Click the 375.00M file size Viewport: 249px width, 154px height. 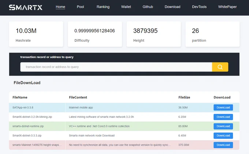pyautogui.click(x=184, y=145)
